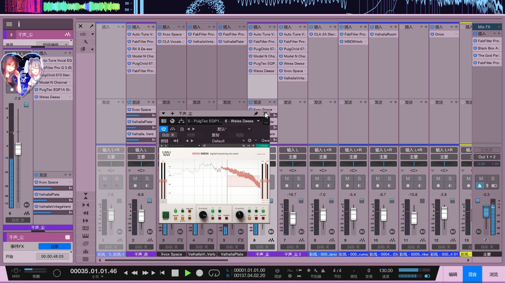Bypass the Orion insert on channel 12
505x284 pixels.
pyautogui.click(x=432, y=34)
